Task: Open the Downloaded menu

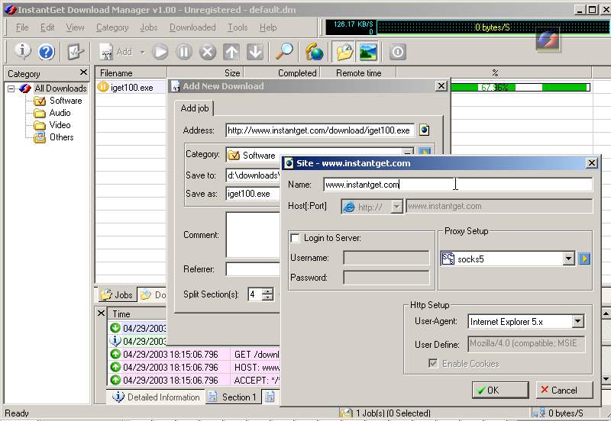Action: [x=192, y=27]
